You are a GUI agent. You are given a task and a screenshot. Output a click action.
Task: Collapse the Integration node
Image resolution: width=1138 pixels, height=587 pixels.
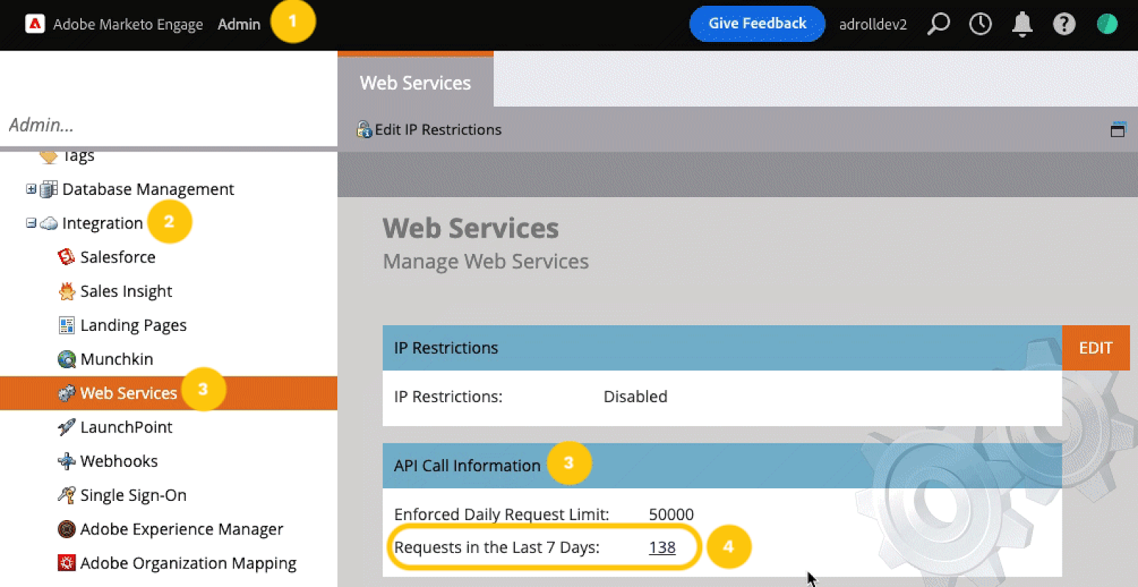coord(31,223)
